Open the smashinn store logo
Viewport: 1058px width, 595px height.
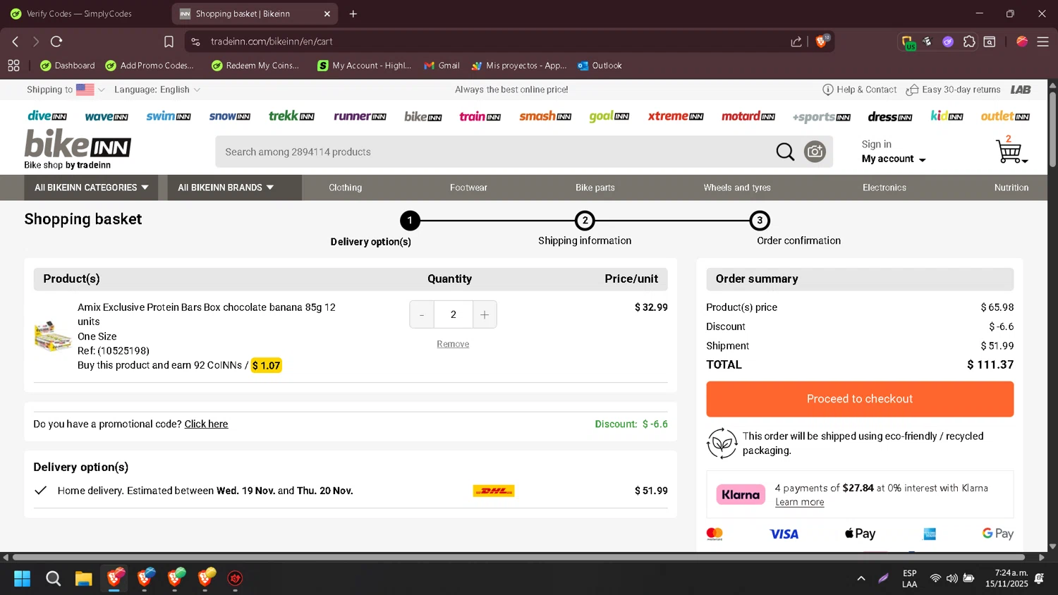[545, 116]
